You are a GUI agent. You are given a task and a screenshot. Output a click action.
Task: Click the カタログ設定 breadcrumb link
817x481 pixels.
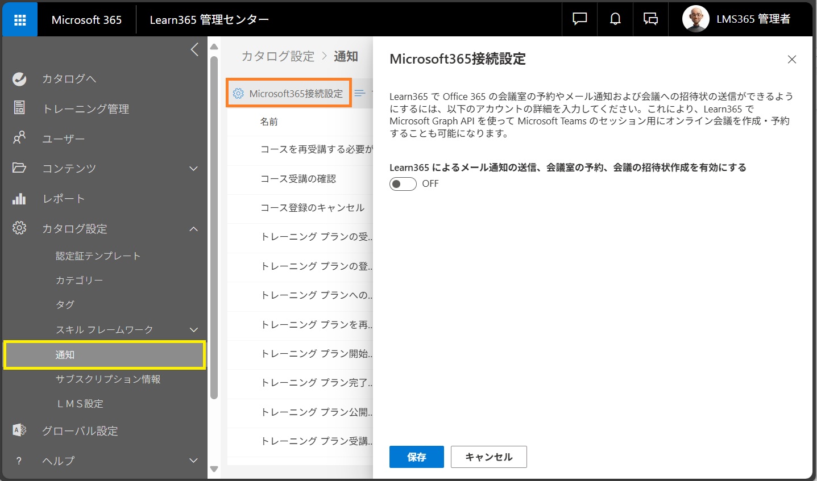click(x=278, y=56)
